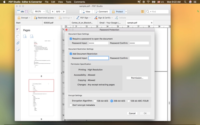Uncheck Require a password to open
This screenshot has width=200, height=125.
coord(71,39)
